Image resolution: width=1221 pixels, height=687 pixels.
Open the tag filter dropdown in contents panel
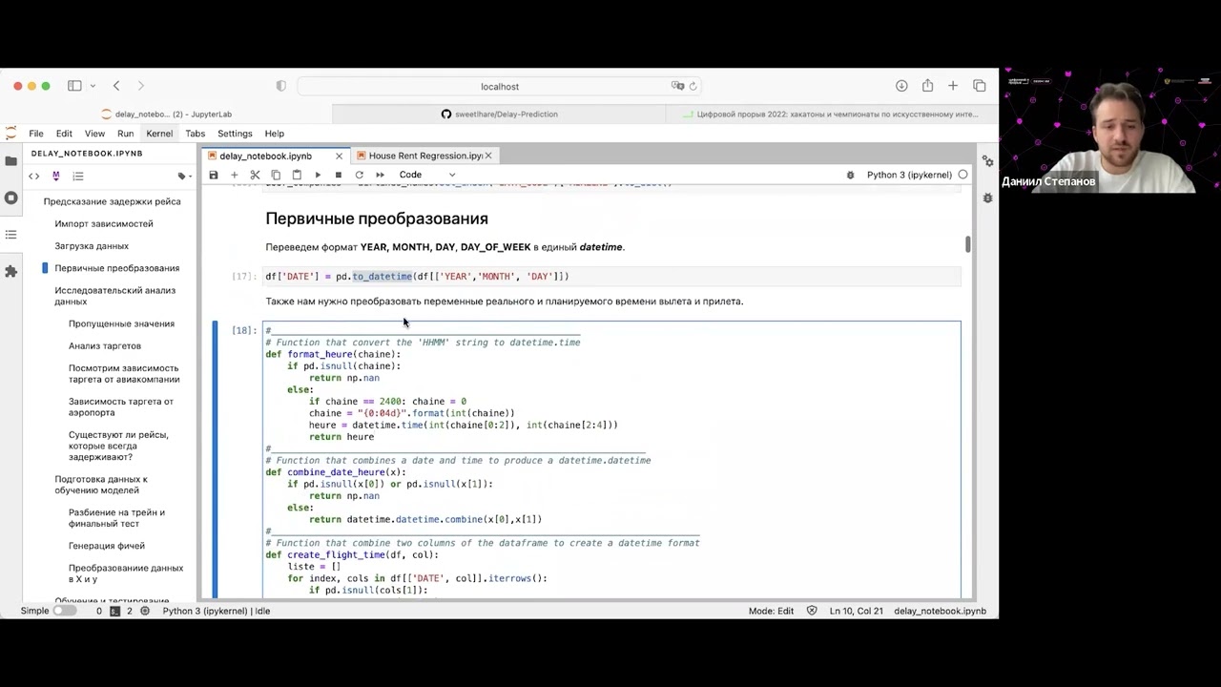coord(184,176)
